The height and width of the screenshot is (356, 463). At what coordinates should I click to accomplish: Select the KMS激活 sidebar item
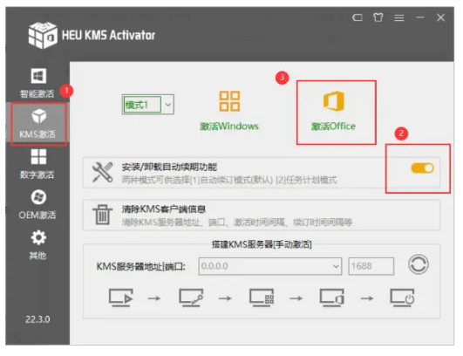(x=38, y=124)
